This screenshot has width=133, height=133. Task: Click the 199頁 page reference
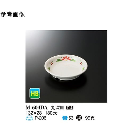(89, 118)
